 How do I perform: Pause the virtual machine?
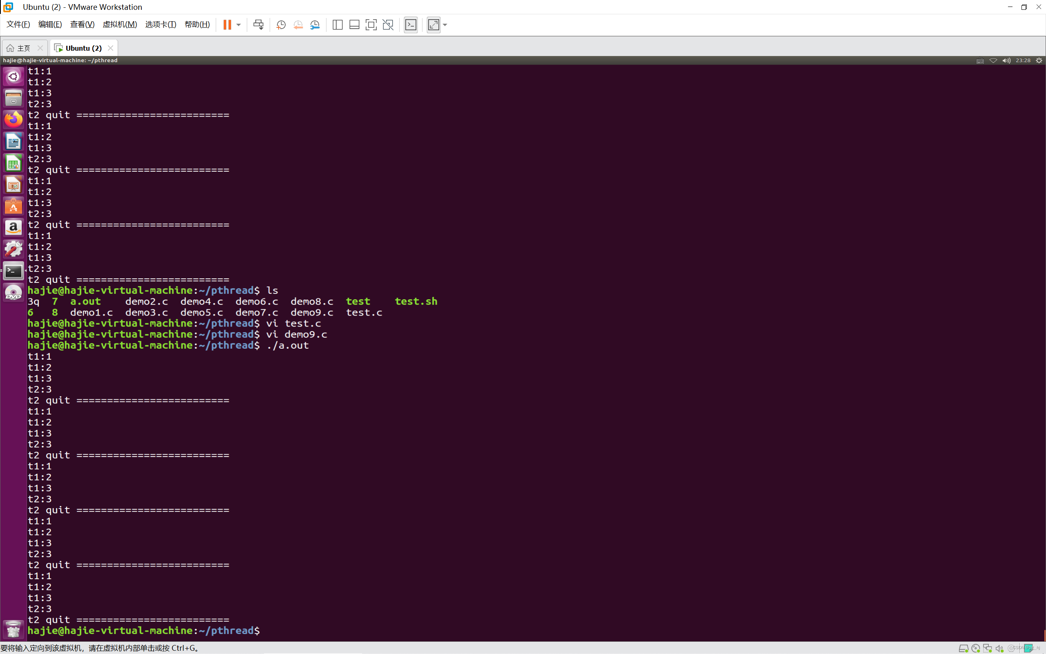click(x=227, y=25)
